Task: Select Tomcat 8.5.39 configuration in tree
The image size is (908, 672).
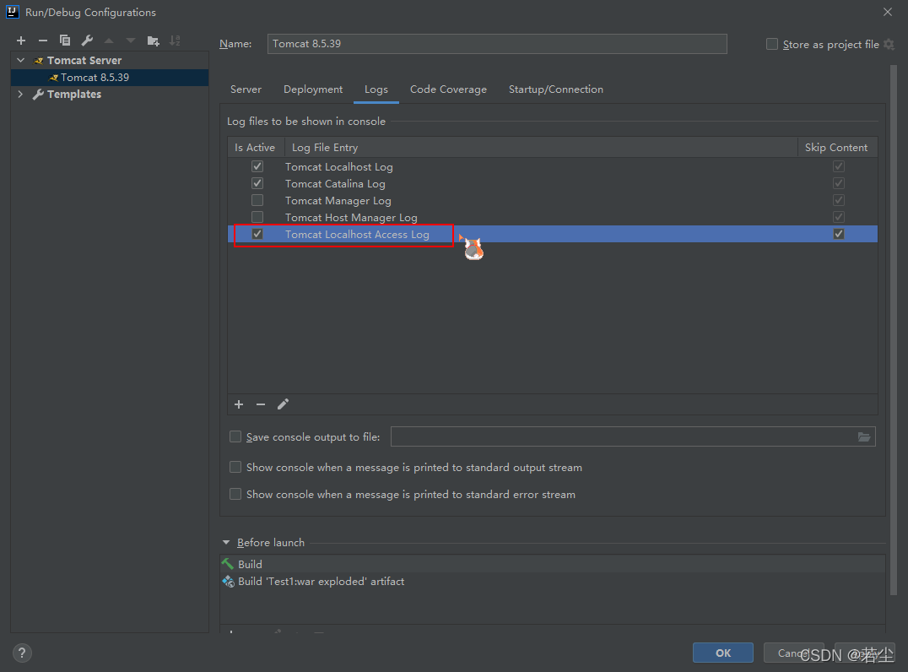Action: click(110, 78)
